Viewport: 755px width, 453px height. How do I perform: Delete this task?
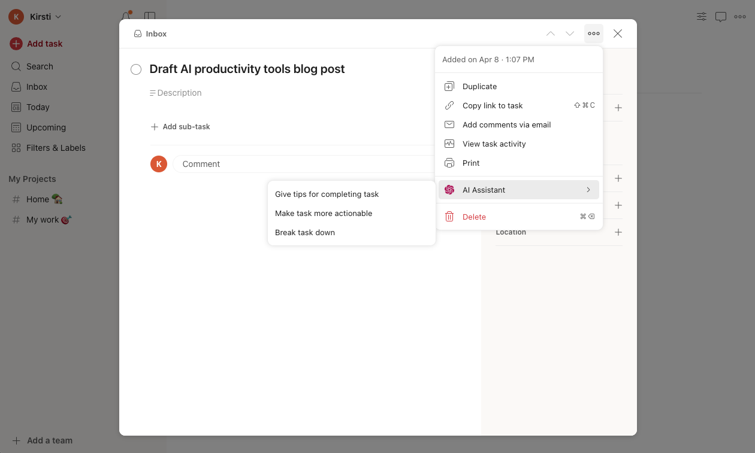[x=473, y=216]
